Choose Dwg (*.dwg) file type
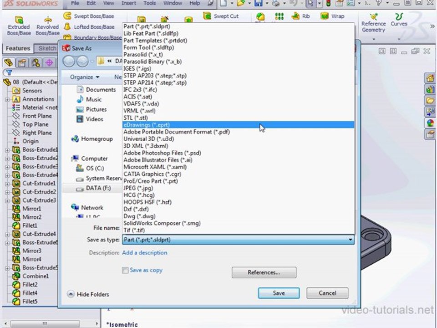Viewport: 437px width, 328px height. tap(238, 216)
